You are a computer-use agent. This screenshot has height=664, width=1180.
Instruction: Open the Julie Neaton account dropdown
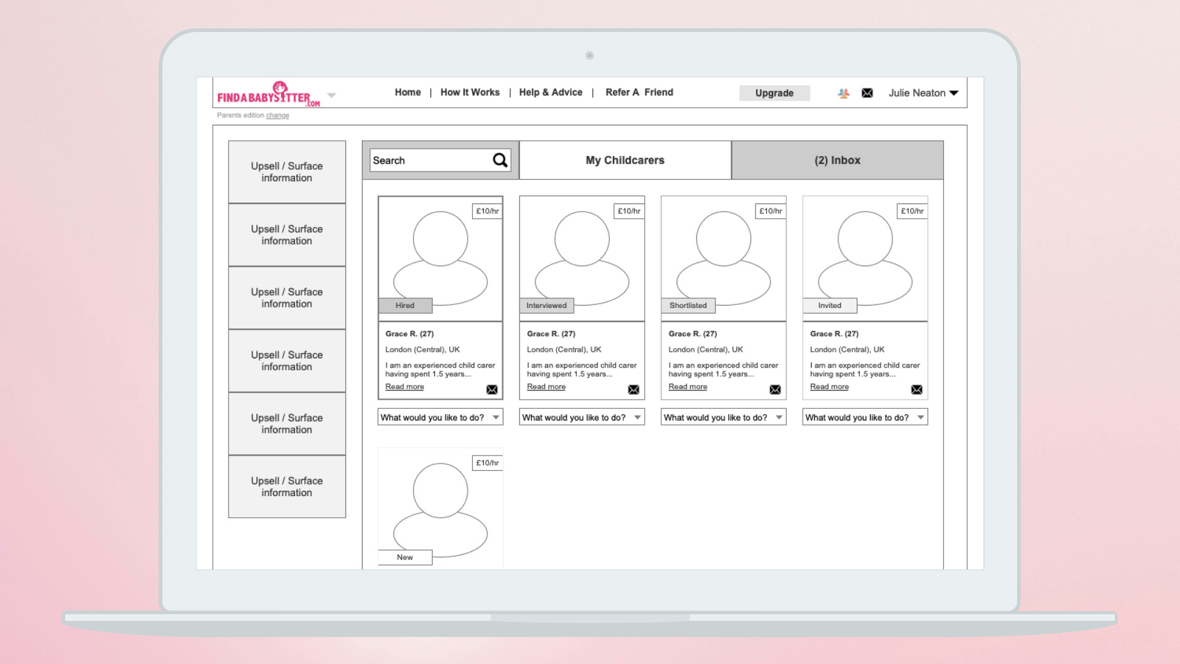[x=923, y=93]
